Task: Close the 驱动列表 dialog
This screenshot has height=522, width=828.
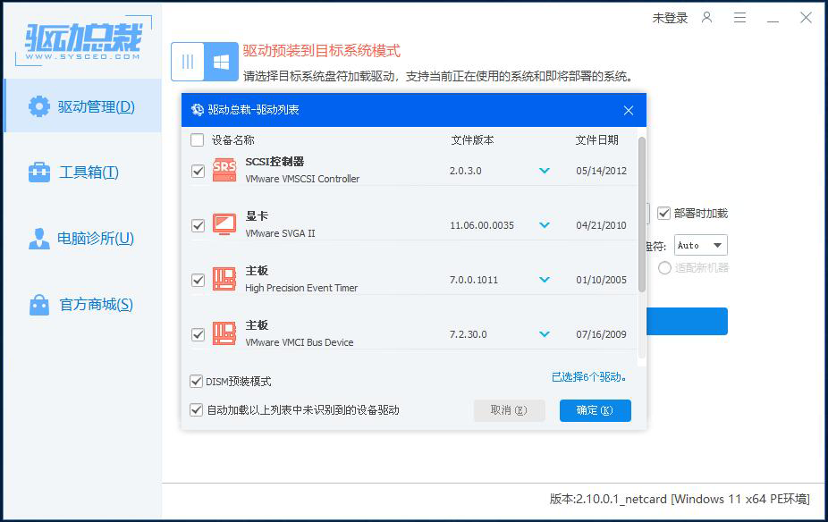Action: tap(629, 110)
